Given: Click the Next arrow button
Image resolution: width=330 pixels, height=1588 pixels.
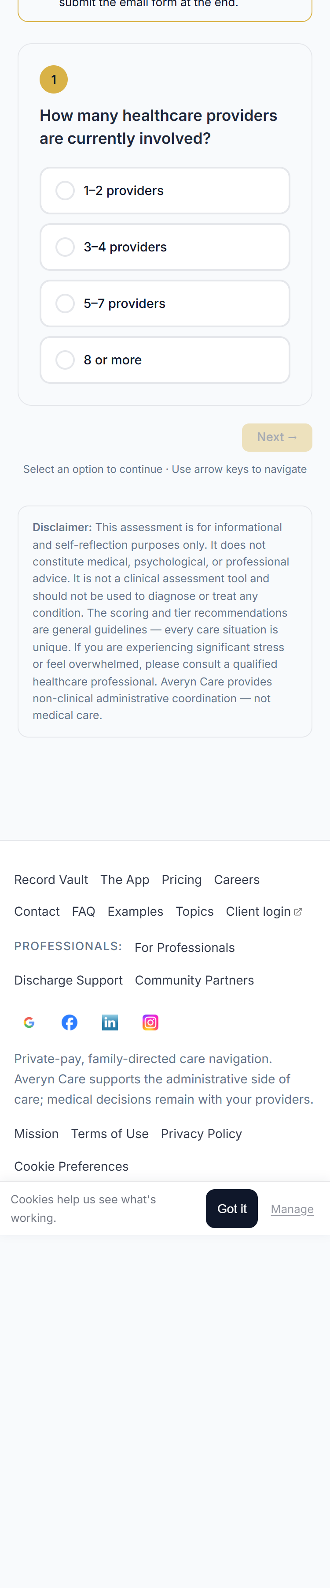Looking at the screenshot, I should (277, 436).
